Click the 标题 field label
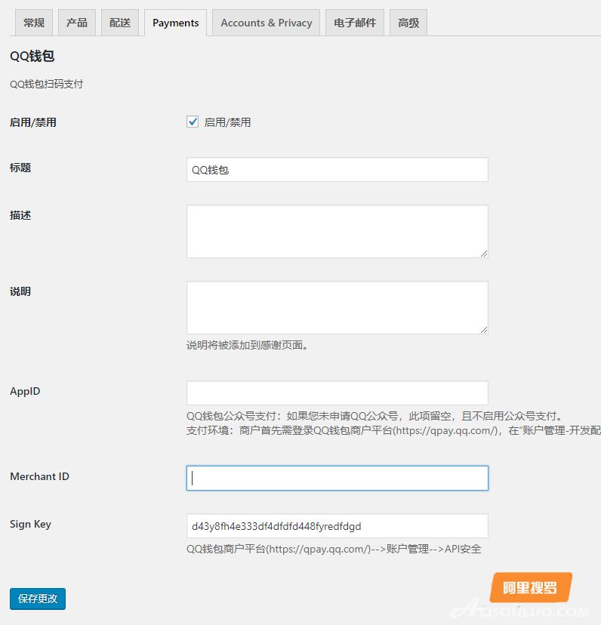Viewport: 601px width, 625px height. click(x=20, y=168)
